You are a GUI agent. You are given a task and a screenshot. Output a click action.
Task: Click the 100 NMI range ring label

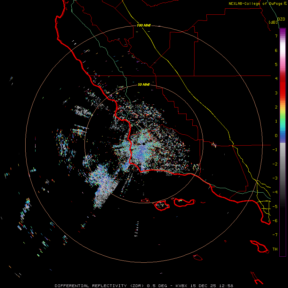(x=144, y=25)
